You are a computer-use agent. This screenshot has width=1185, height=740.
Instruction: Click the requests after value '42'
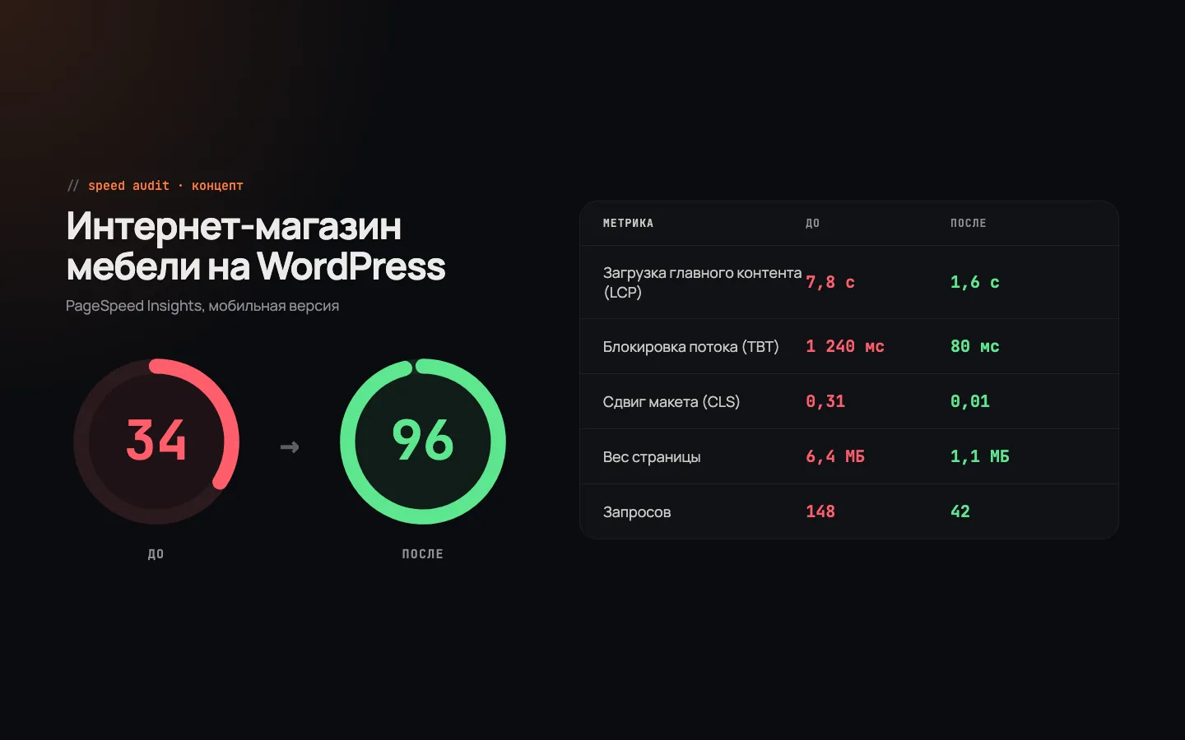tap(960, 511)
